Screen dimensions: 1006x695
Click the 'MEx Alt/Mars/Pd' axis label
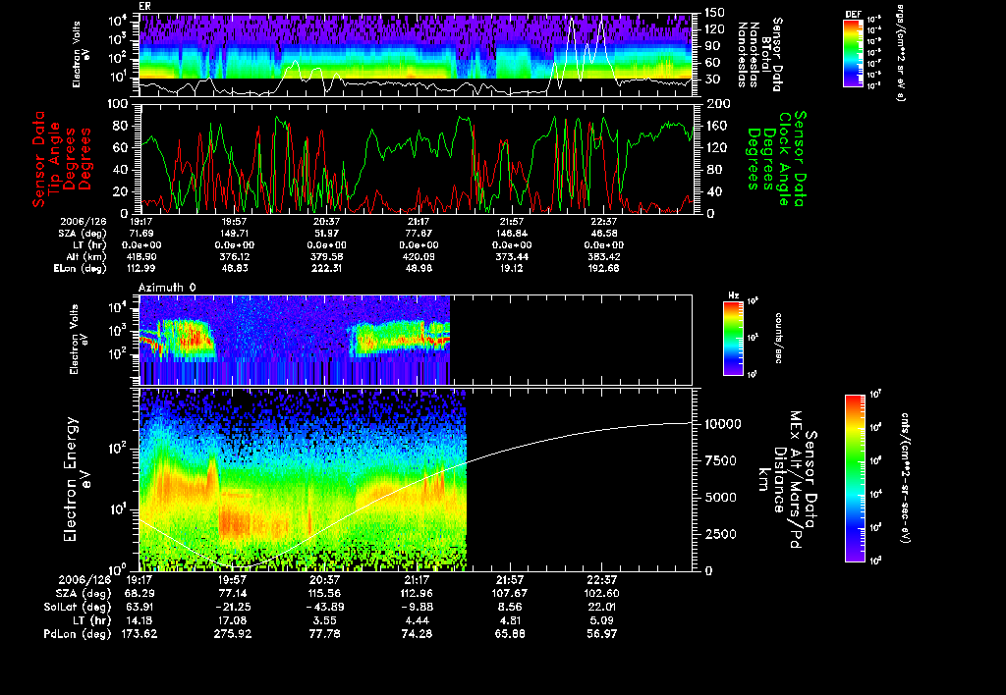(796, 480)
